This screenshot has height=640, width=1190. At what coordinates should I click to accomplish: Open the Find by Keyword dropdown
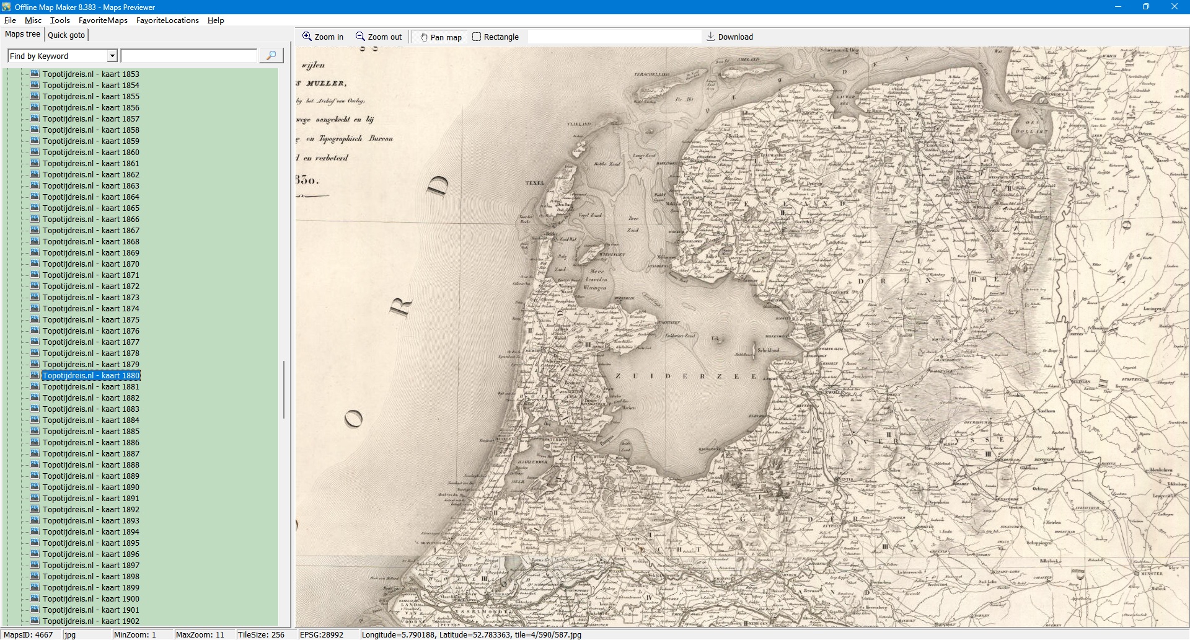[112, 56]
